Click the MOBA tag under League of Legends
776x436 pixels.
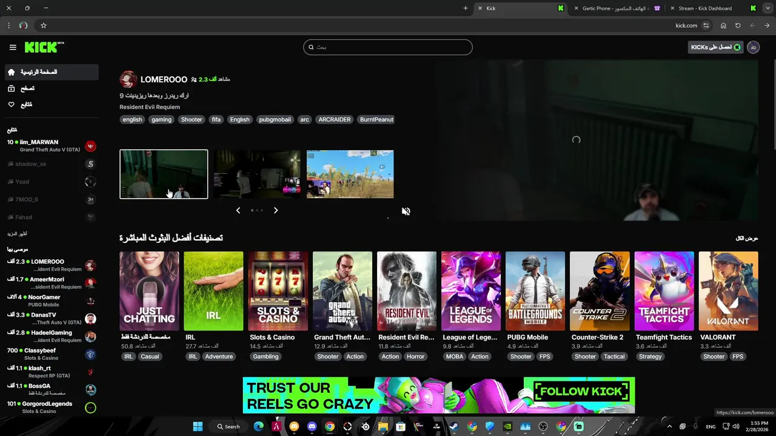click(455, 357)
